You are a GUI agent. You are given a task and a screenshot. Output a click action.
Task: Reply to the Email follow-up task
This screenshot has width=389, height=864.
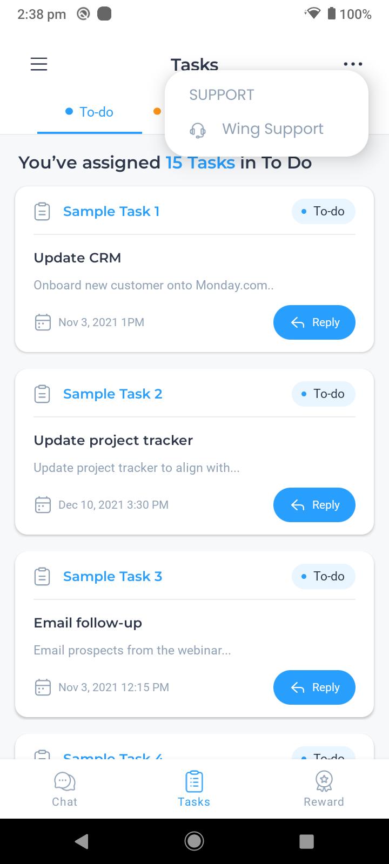tap(314, 687)
